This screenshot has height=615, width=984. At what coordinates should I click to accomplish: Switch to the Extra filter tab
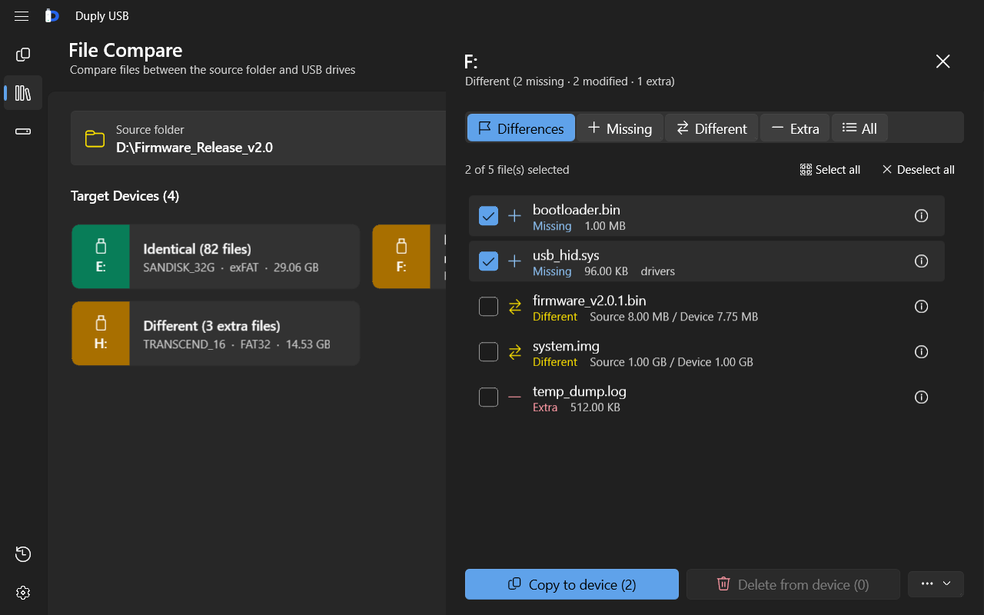pos(795,128)
